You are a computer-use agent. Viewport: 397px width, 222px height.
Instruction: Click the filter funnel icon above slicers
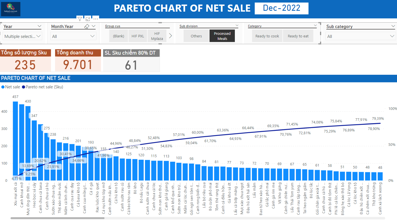coord(80,19)
